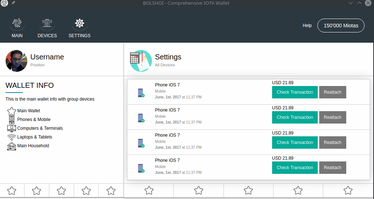The height and width of the screenshot is (199, 374).
Task: Click Reattach in the first device row
Action: 333,92
